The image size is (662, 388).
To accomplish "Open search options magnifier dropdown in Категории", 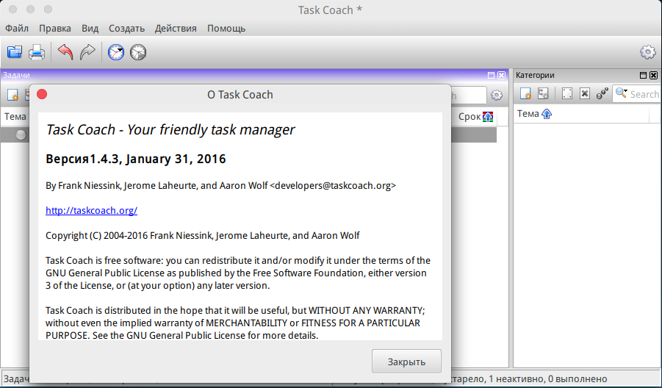I will 621,93.
